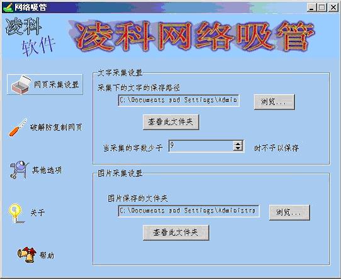
Task: Increase the minimum character count spinner
Action: [x=238, y=143]
